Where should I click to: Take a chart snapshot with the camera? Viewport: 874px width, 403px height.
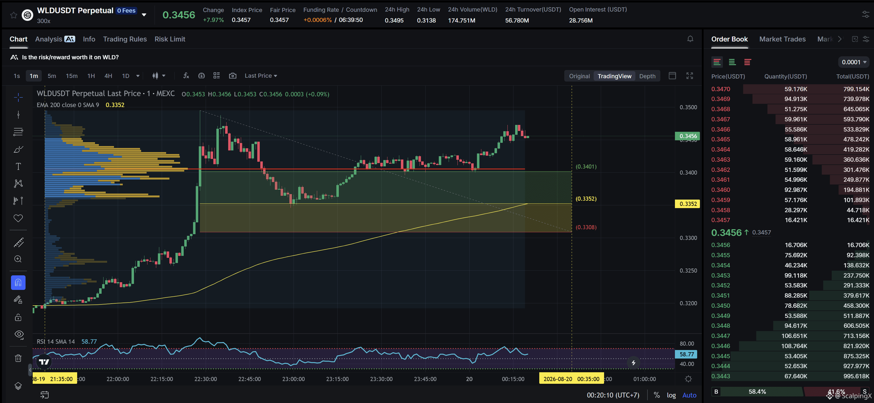[x=233, y=76]
